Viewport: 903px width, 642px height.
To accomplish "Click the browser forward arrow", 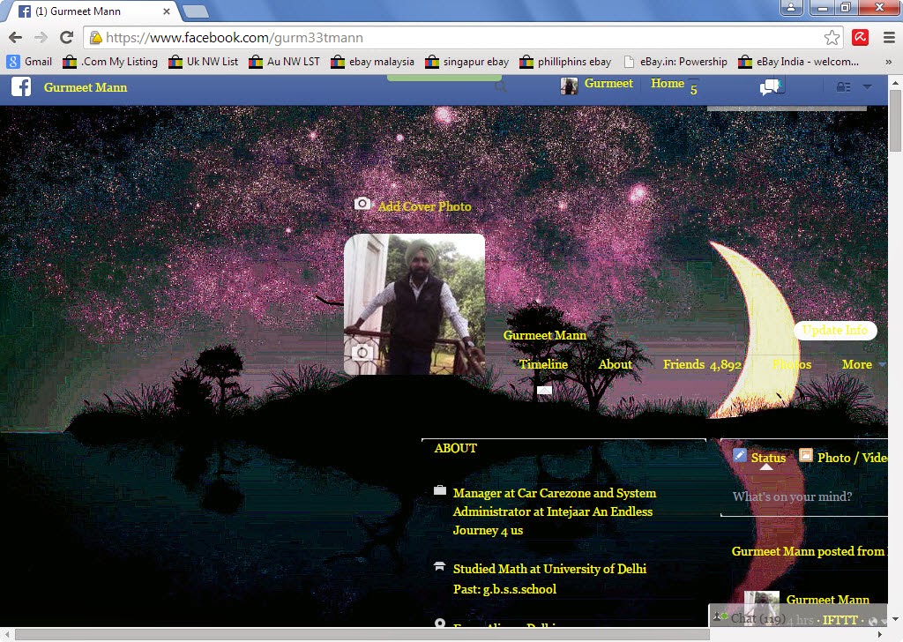I will 41,37.
